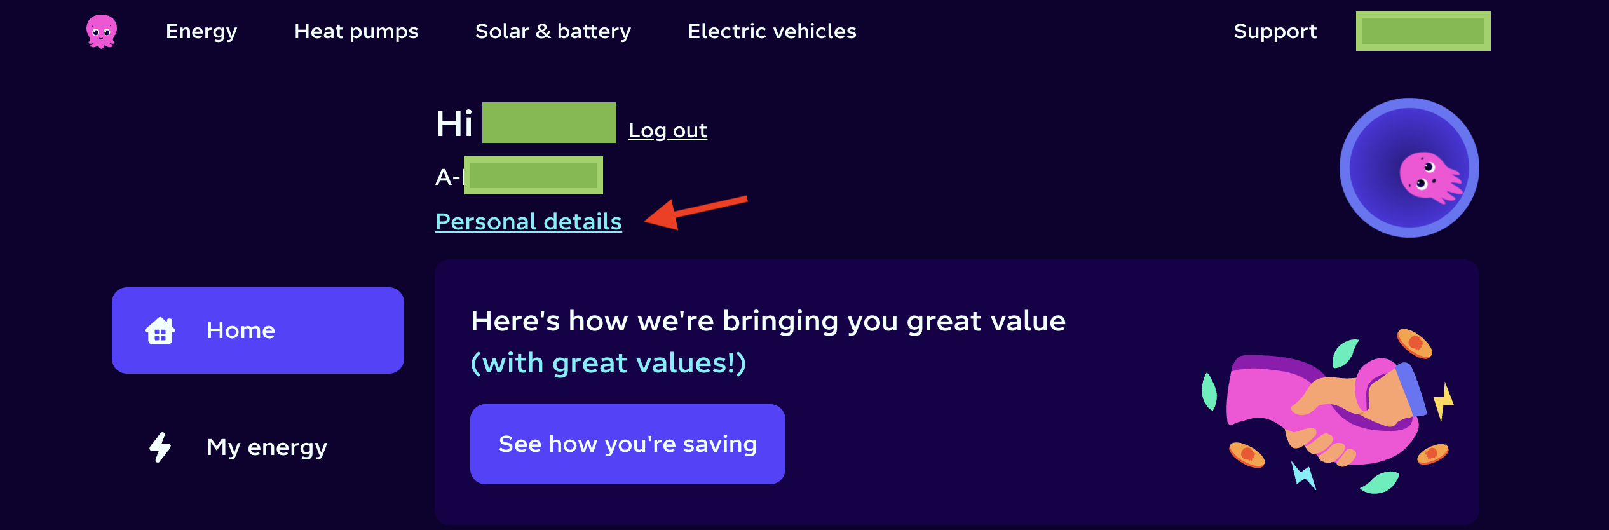Open the Support page
Viewport: 1609px width, 530px height.
point(1275,31)
